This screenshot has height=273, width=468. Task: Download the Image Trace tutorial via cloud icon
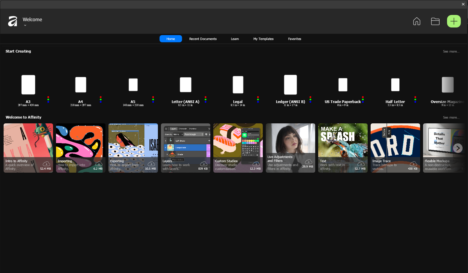tap(413, 164)
